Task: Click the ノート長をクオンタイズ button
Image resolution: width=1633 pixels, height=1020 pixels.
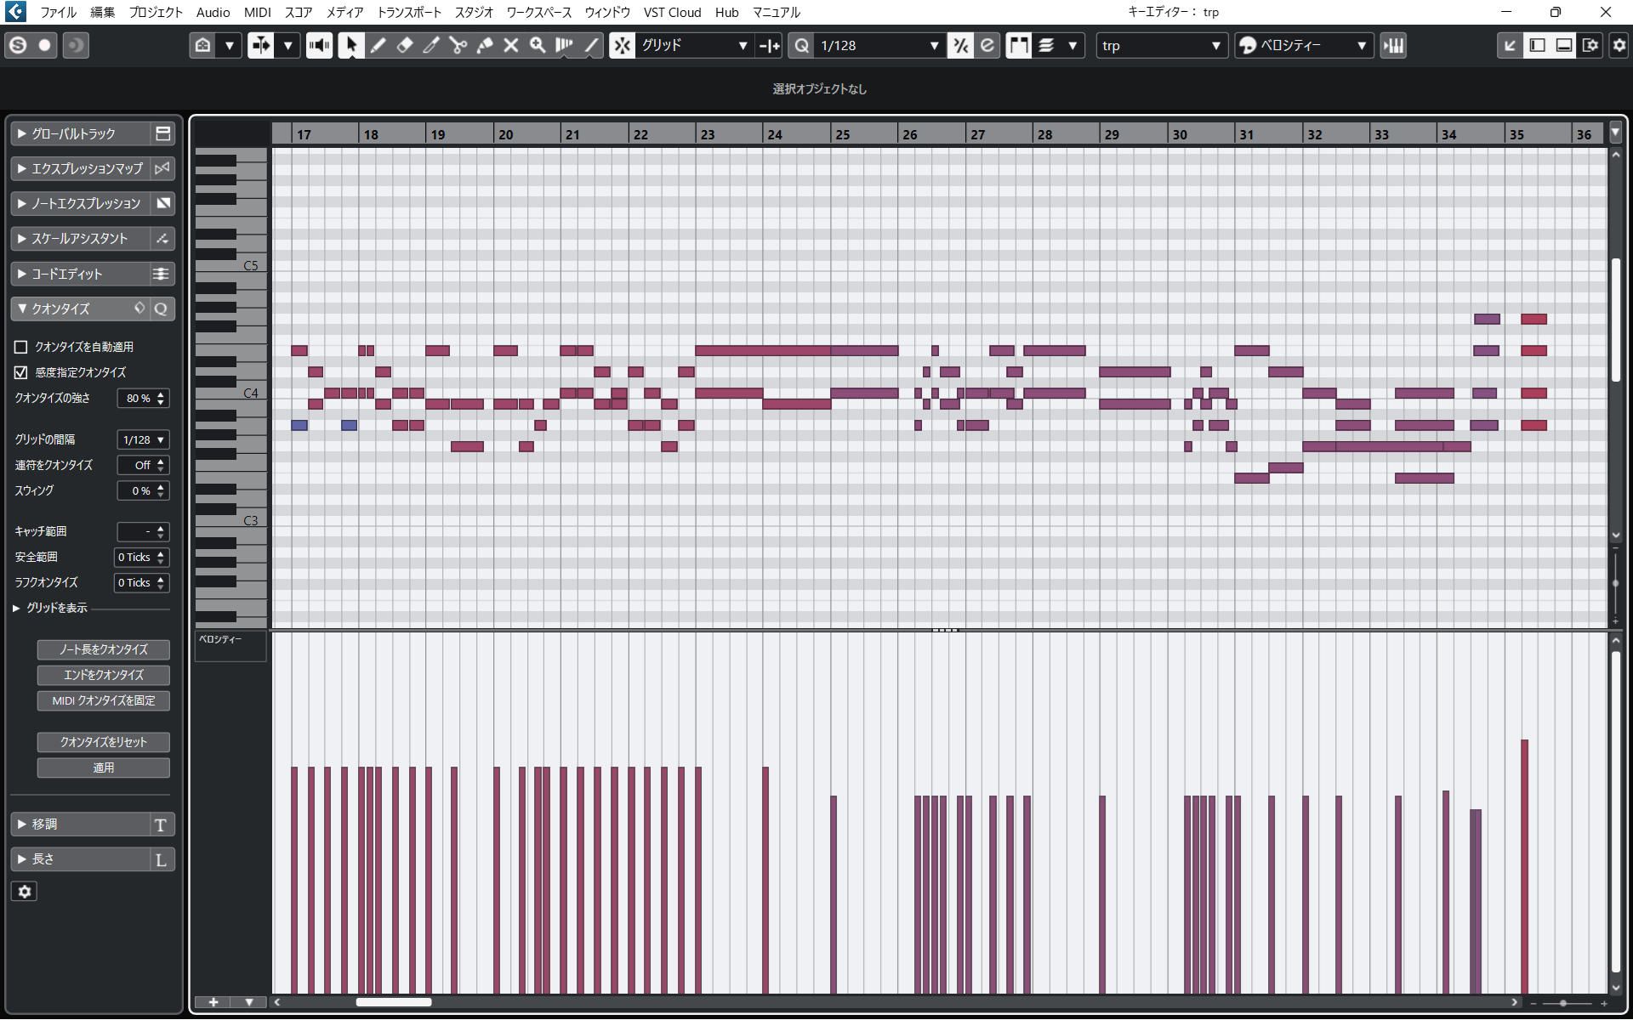Action: 104,649
